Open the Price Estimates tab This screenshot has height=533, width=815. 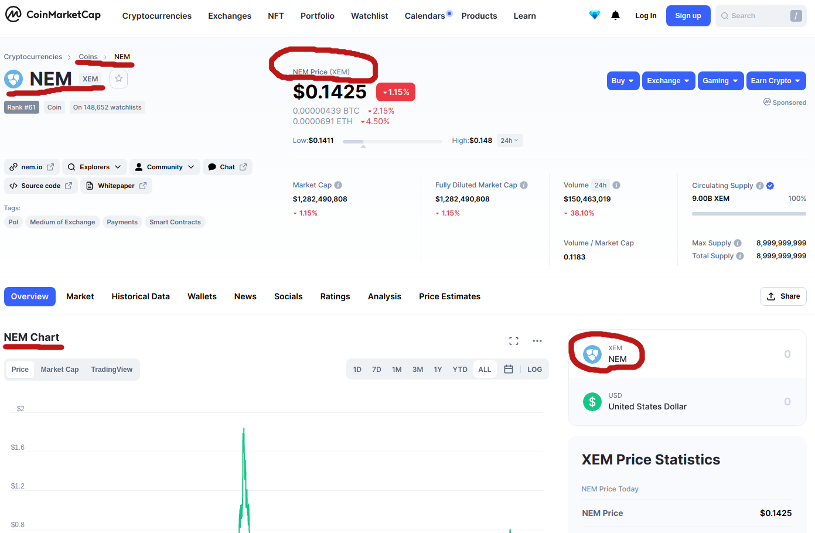pyautogui.click(x=449, y=296)
